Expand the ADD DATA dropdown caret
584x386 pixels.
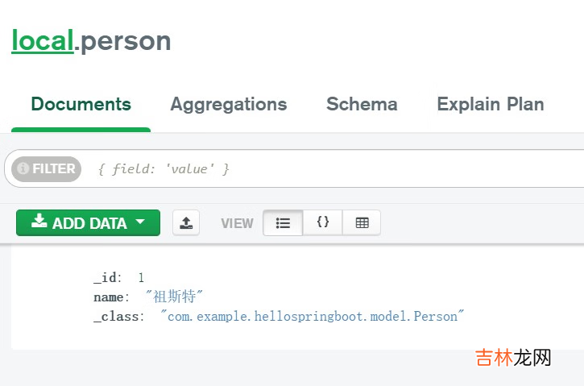[140, 223]
